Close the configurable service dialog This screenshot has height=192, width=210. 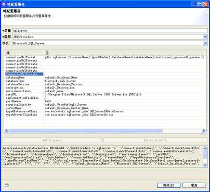pyautogui.click(x=205, y=4)
